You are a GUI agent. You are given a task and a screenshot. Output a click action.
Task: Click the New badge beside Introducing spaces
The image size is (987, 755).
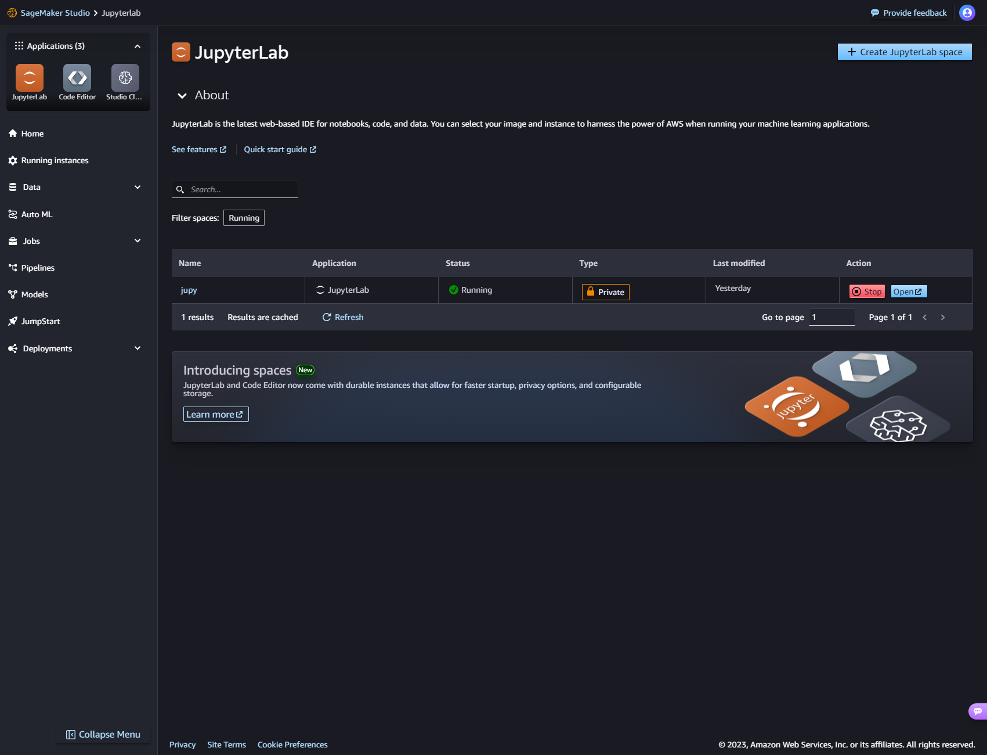pos(305,370)
